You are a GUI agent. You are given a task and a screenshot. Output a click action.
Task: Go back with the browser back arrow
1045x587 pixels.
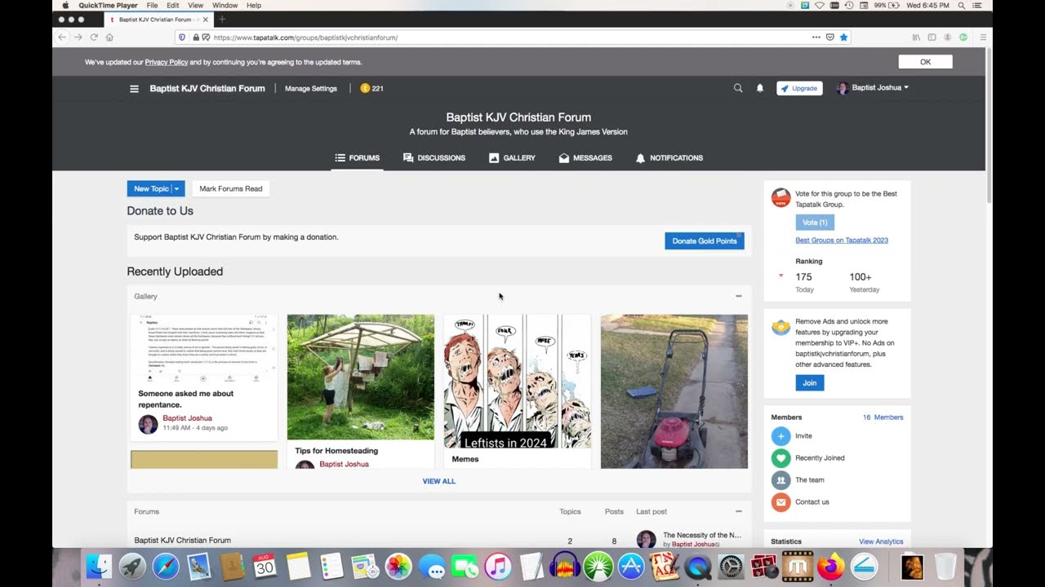62,38
